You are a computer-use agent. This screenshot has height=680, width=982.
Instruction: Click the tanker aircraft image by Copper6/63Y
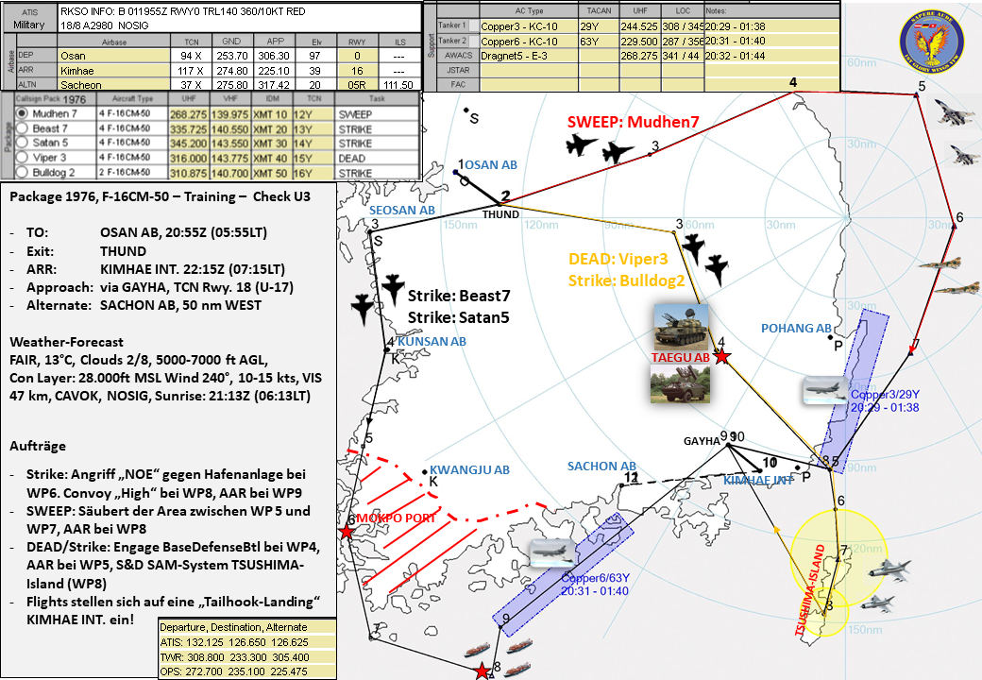pos(551,553)
